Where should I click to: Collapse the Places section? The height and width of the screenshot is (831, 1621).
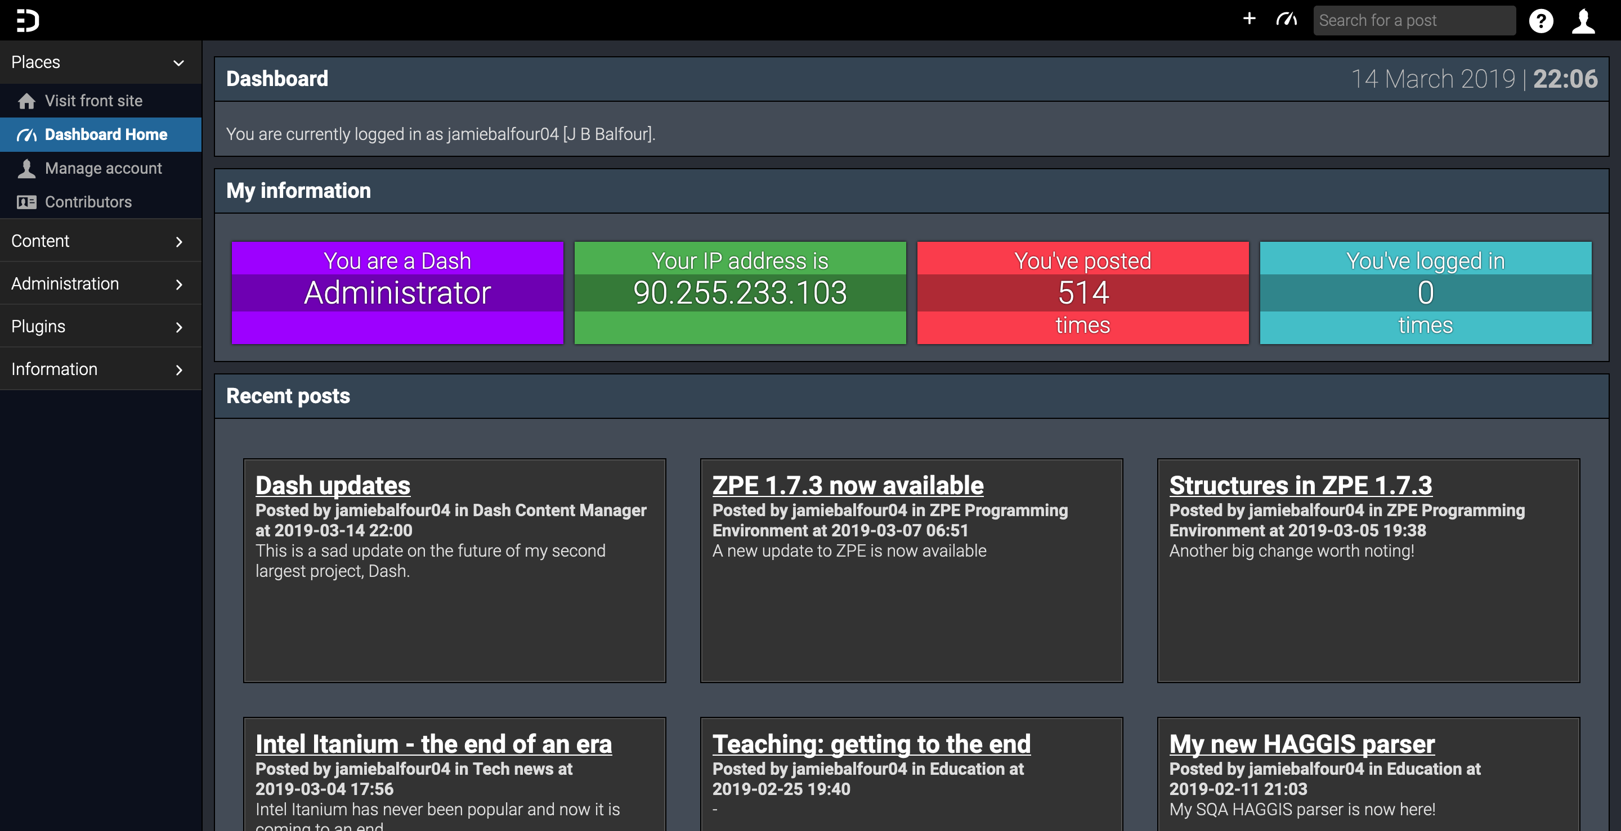click(x=179, y=62)
